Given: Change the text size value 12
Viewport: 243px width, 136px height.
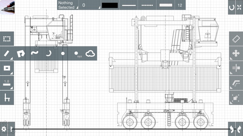Looking at the screenshot, I should [x=180, y=5].
